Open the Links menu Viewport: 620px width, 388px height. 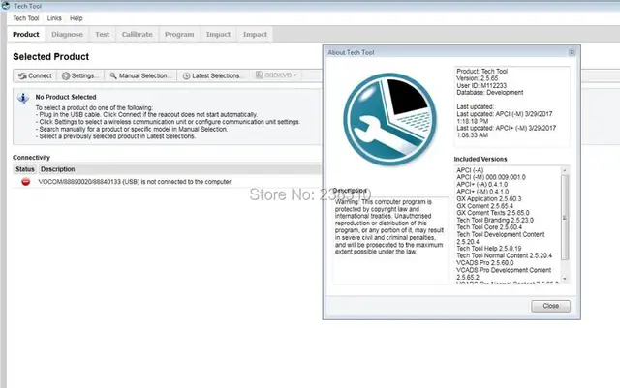(x=54, y=18)
